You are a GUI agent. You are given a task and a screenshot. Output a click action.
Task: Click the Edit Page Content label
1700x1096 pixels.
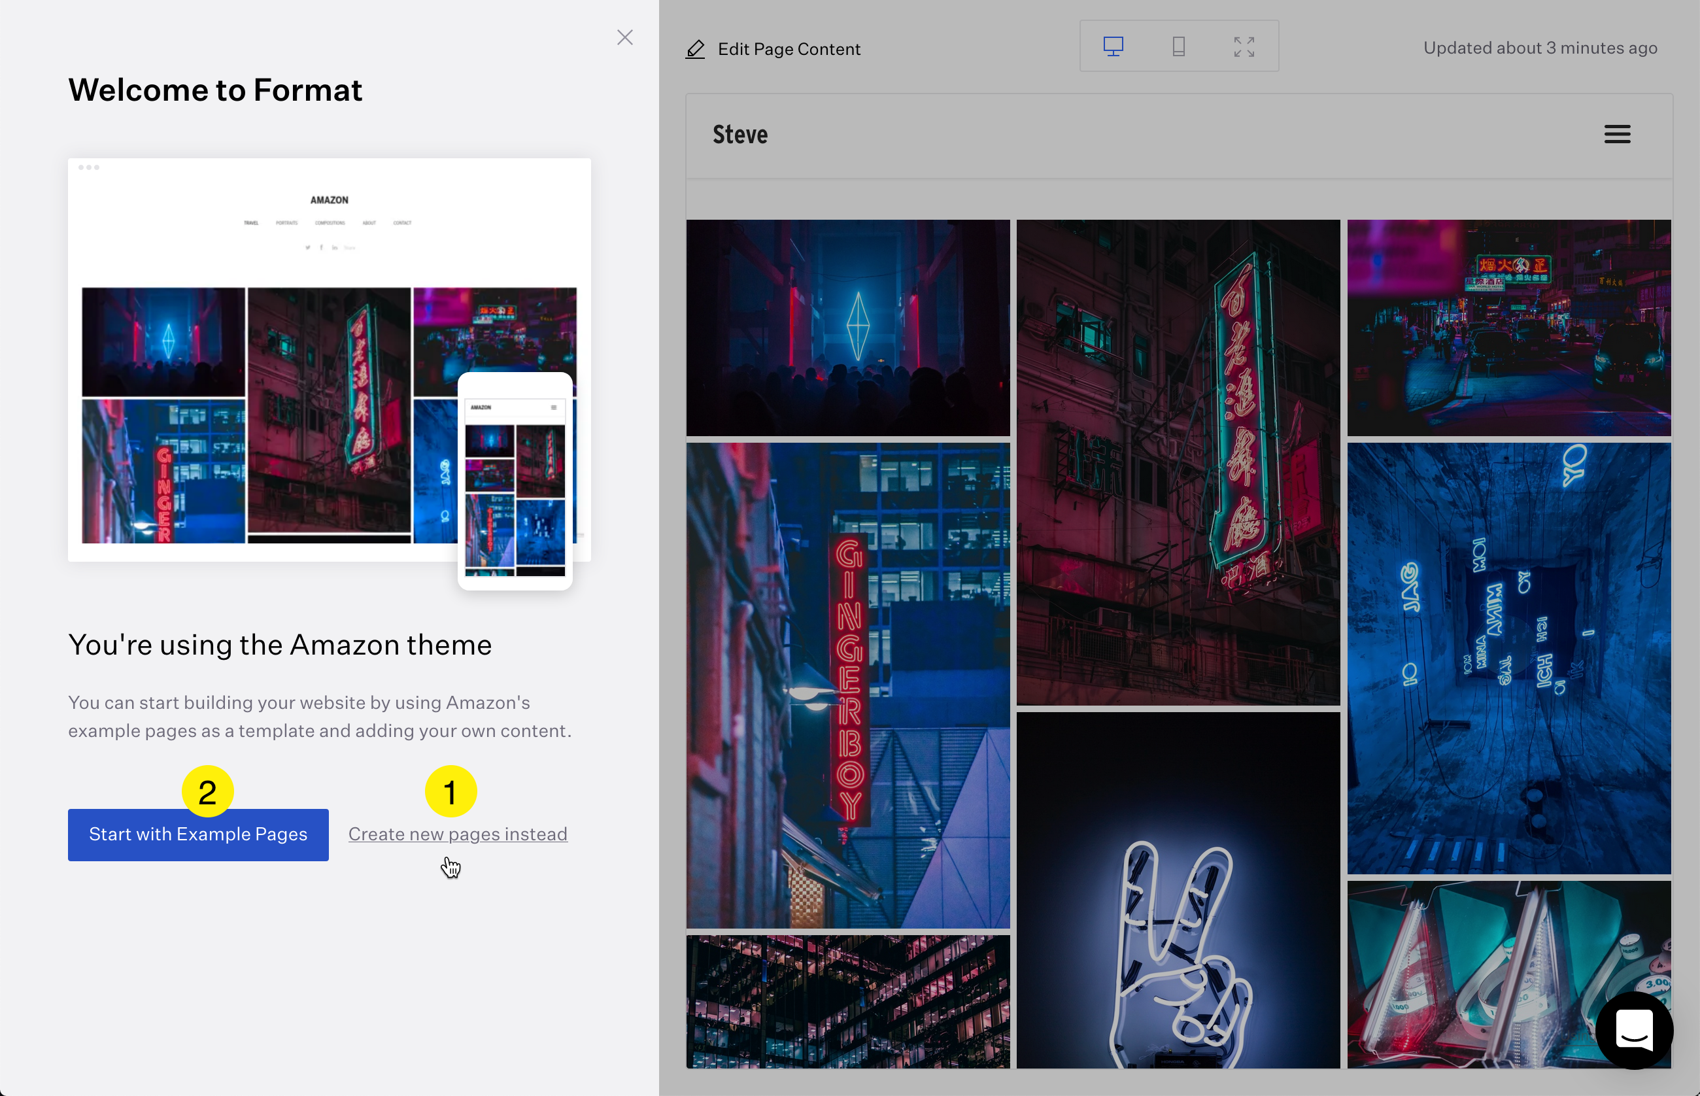[789, 49]
